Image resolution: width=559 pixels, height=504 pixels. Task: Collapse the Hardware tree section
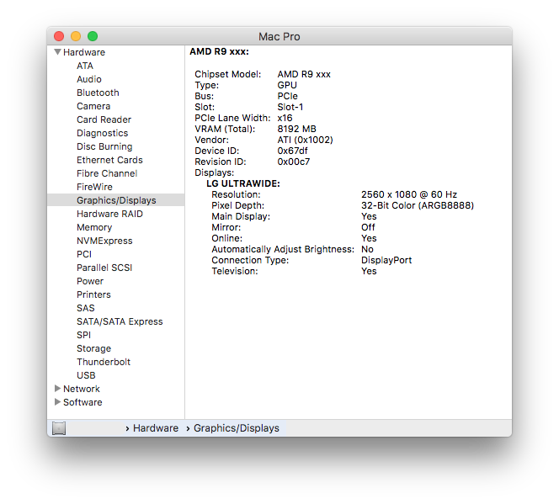[57, 52]
